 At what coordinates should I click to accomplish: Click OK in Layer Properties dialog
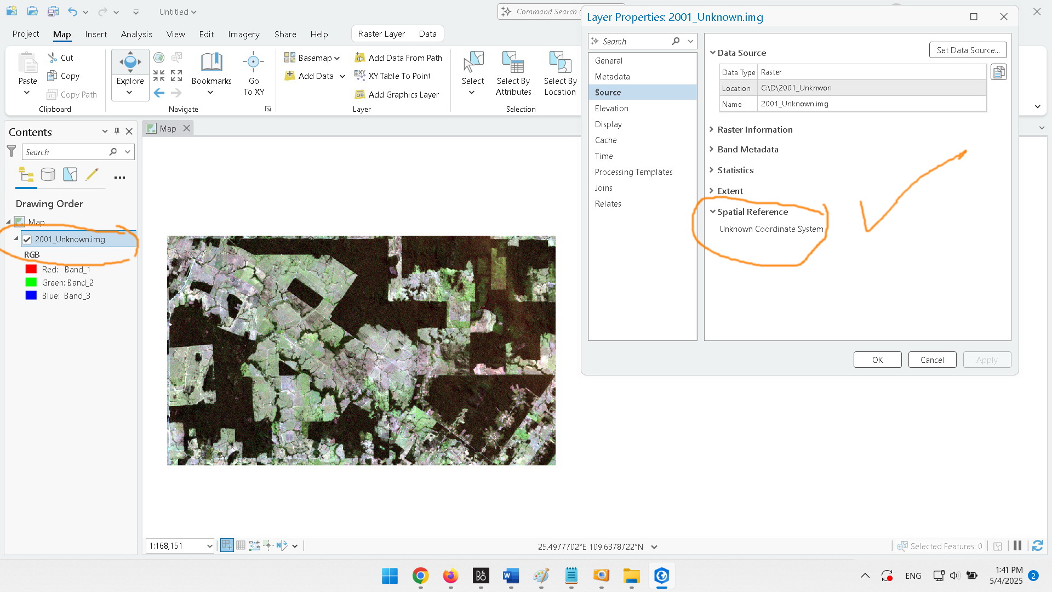pos(877,360)
